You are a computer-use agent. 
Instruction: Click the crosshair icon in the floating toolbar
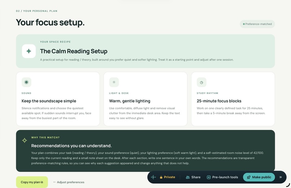pyautogui.click(x=153, y=177)
